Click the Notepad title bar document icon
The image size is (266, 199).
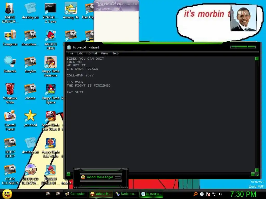pos(69,48)
